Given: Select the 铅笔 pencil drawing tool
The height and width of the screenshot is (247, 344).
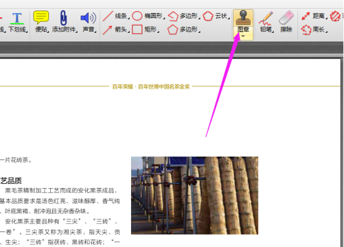Looking at the screenshot, I should (266, 22).
